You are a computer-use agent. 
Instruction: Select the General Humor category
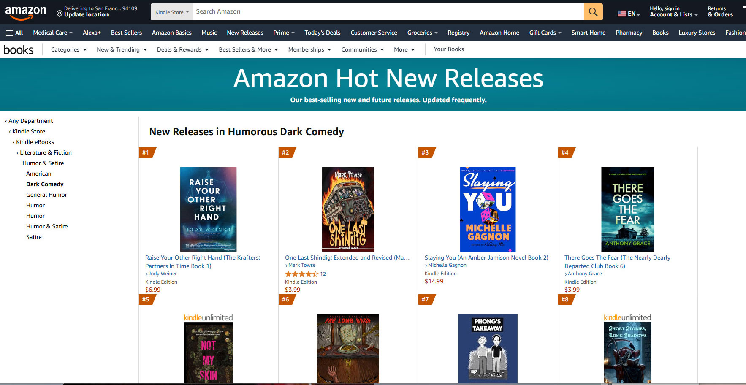click(x=46, y=194)
